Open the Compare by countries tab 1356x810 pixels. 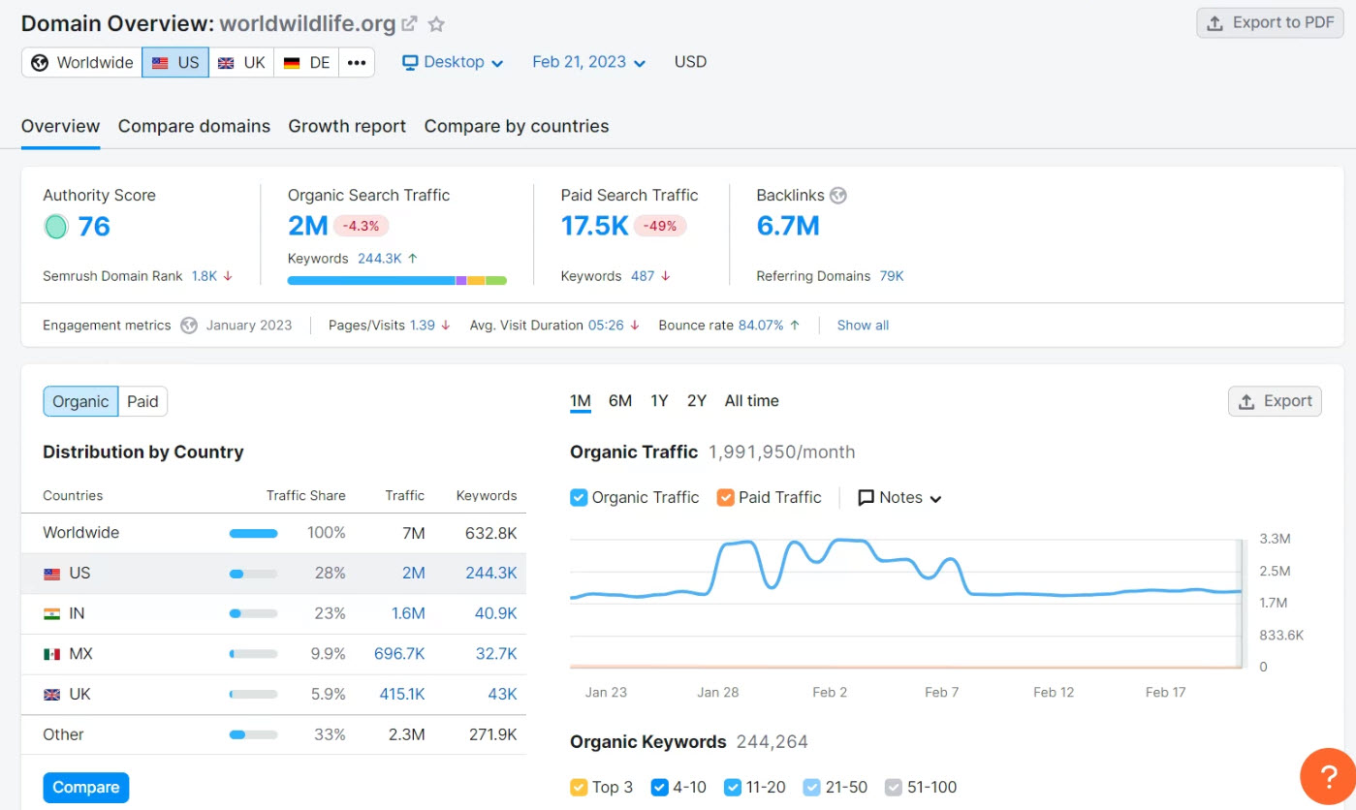coord(517,126)
